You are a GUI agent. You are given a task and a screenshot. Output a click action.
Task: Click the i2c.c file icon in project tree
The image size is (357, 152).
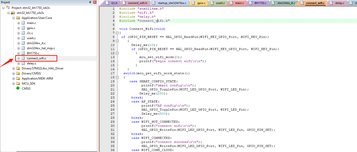(23, 33)
